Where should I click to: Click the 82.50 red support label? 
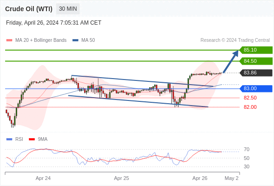(250, 98)
